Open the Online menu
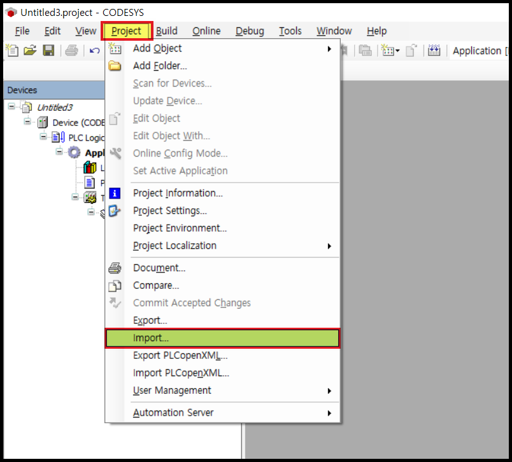The width and height of the screenshot is (512, 462). tap(206, 31)
